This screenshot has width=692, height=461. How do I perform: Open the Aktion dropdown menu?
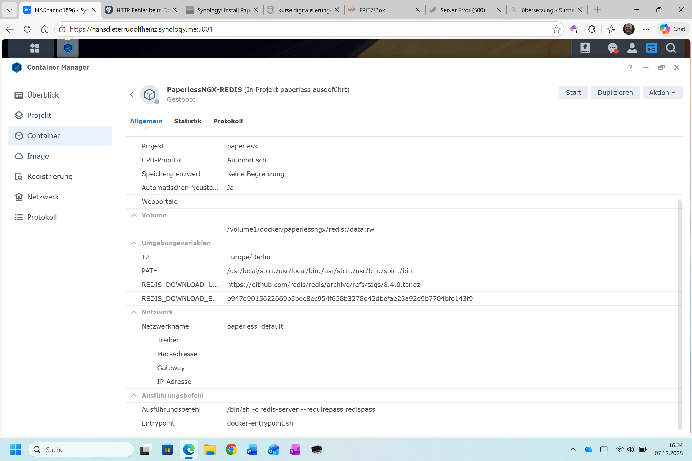pos(662,93)
